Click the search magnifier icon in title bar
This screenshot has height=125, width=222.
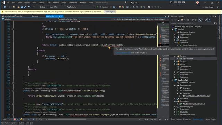(125, 2)
